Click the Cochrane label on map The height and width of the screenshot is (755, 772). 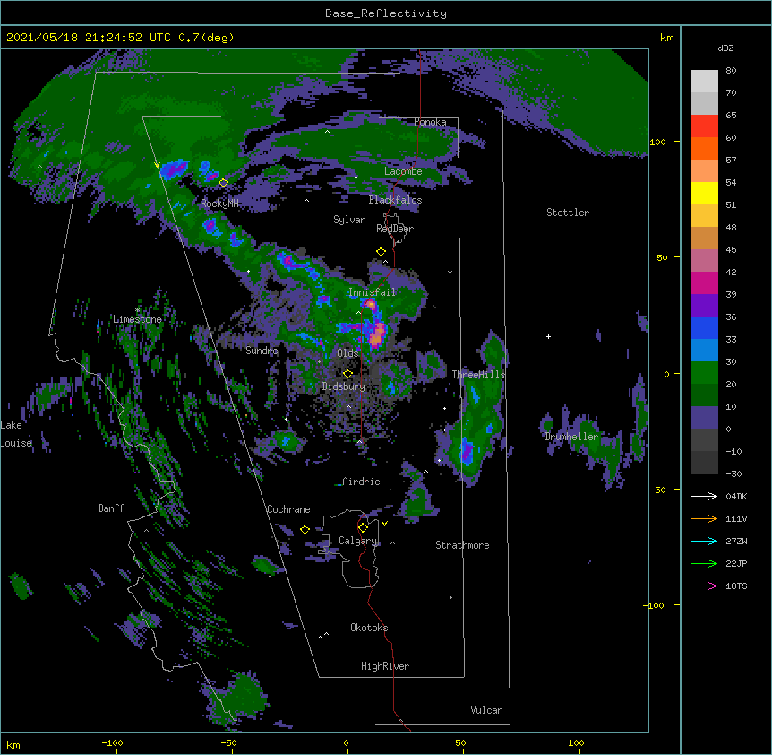pyautogui.click(x=288, y=509)
